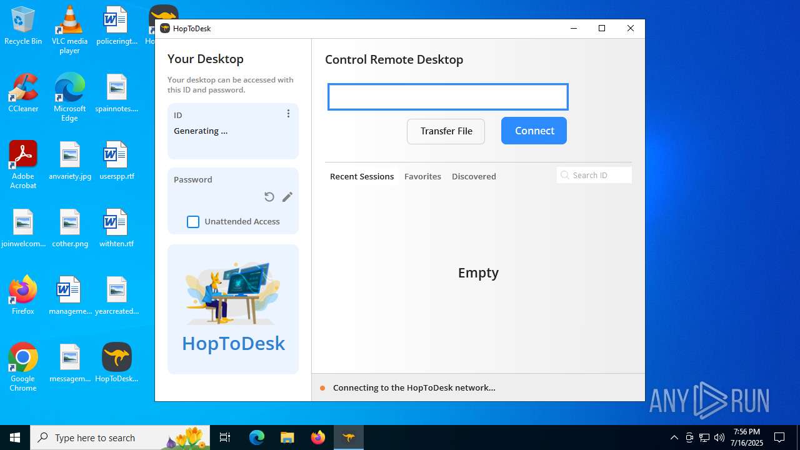Screen dimensions: 800x450
Task: Open the ID options three-dot menu
Action: point(288,114)
